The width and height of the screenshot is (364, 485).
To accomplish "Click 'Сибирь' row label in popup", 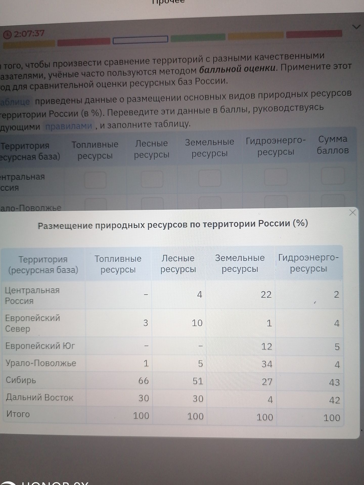I will tap(21, 380).
